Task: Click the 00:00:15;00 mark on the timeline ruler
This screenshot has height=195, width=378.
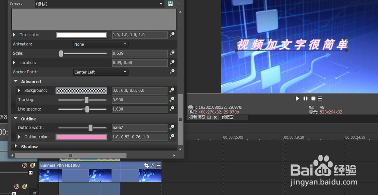Action: tap(233, 137)
